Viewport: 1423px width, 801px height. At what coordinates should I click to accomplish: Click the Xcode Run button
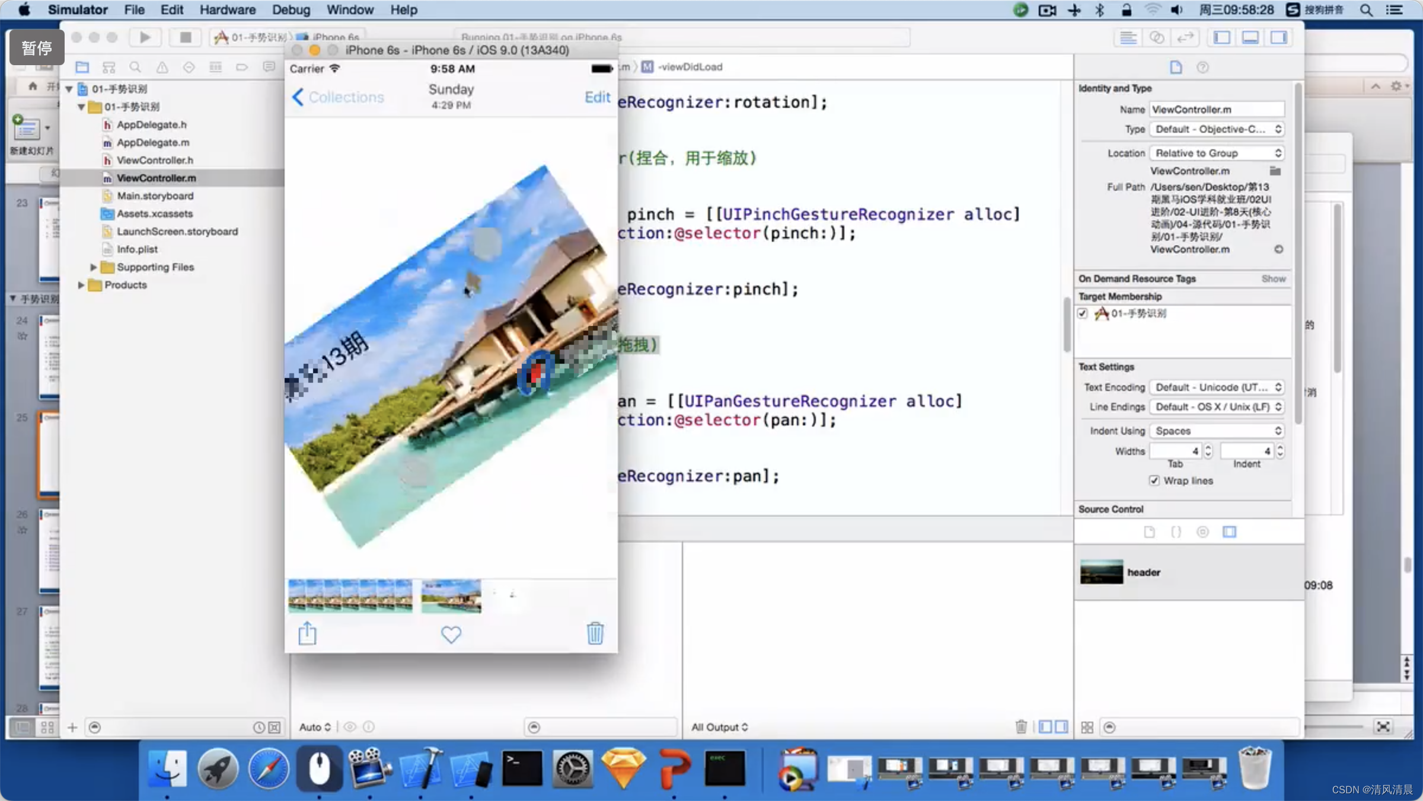145,37
